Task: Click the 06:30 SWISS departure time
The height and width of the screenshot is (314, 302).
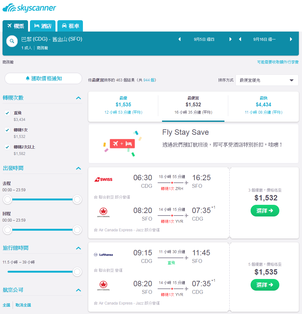Action: (x=142, y=178)
